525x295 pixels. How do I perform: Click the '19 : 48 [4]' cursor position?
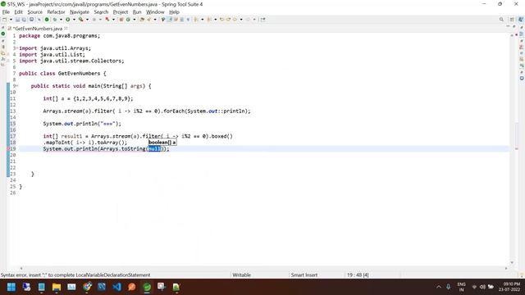point(358,275)
